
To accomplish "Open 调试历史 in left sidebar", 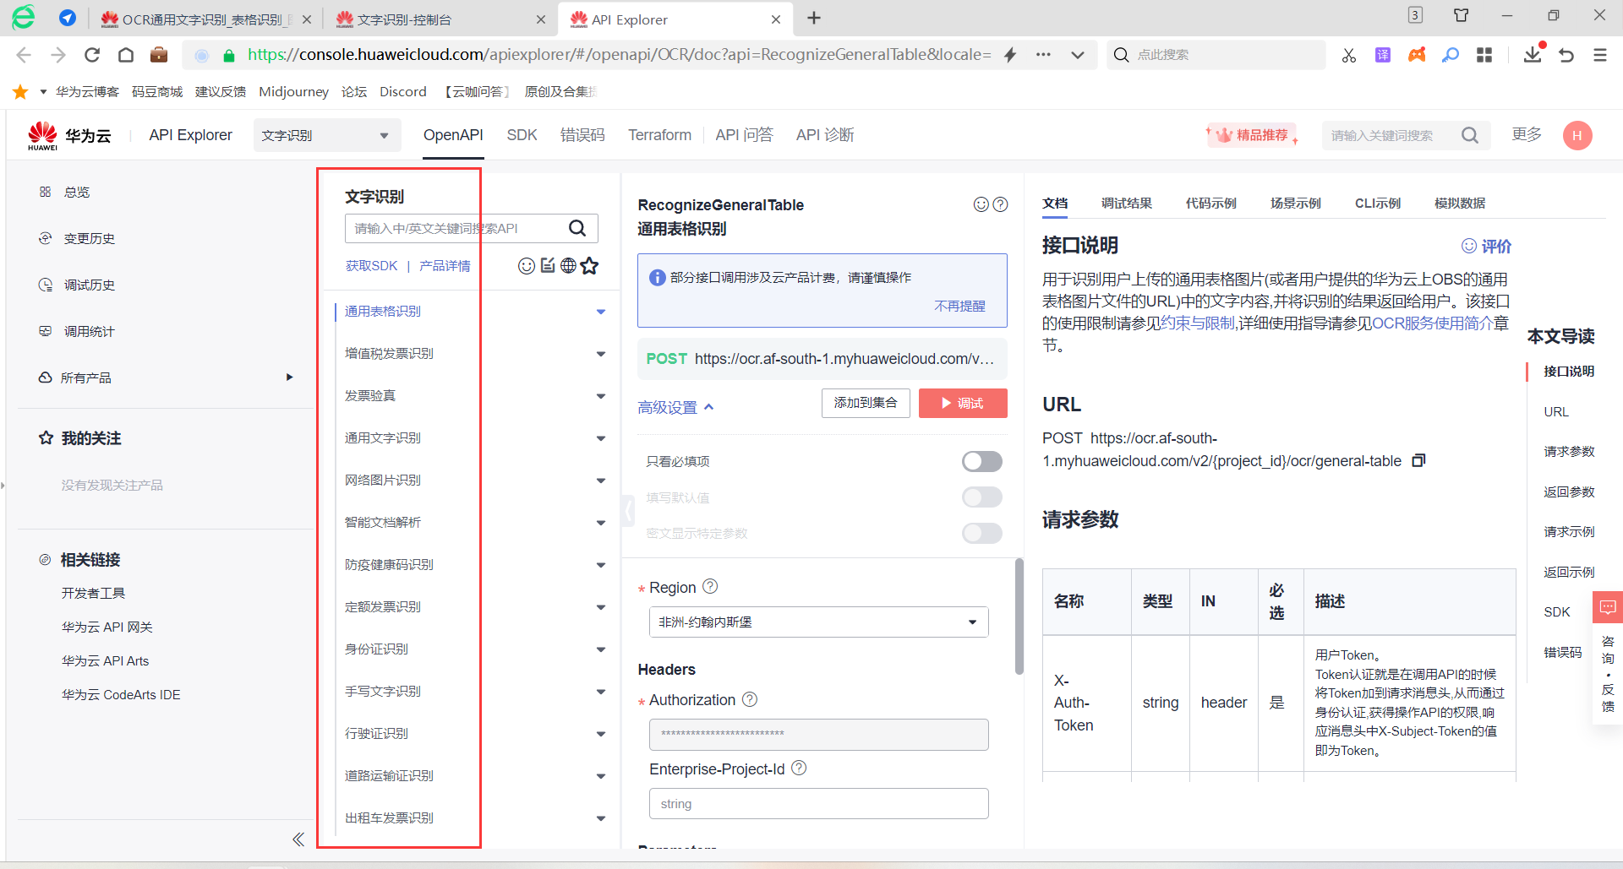I will click(x=90, y=285).
